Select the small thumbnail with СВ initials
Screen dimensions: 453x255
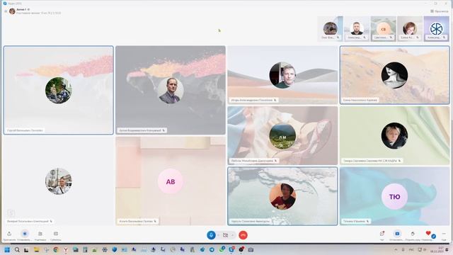coord(384,29)
